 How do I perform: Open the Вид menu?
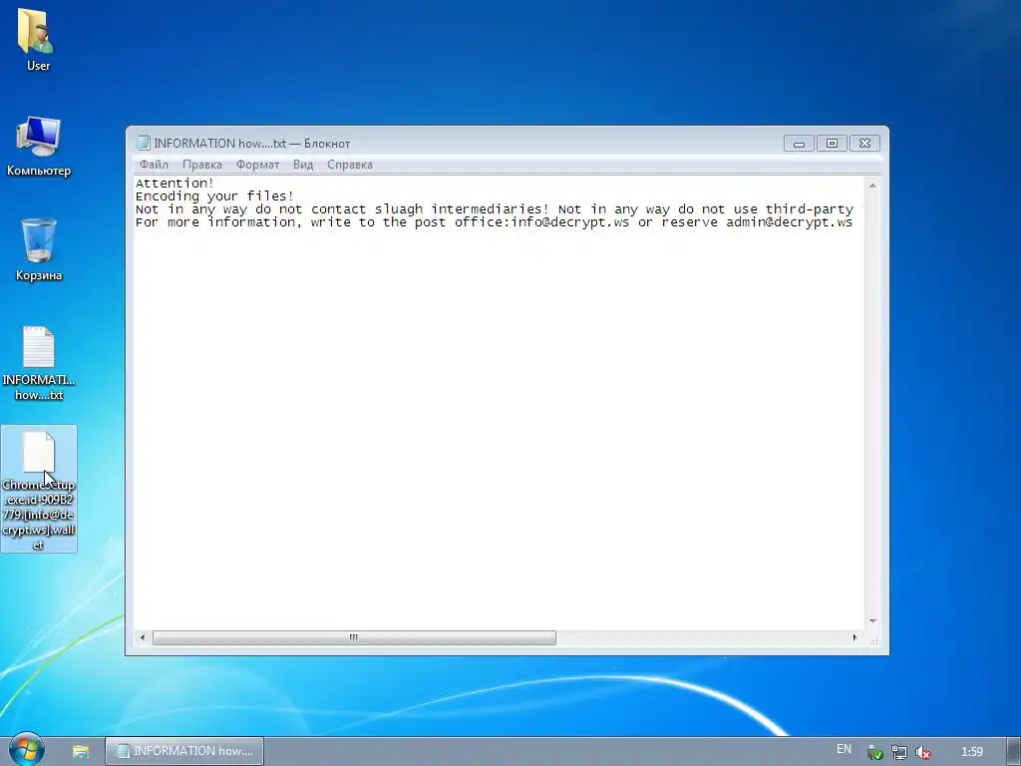click(x=303, y=165)
